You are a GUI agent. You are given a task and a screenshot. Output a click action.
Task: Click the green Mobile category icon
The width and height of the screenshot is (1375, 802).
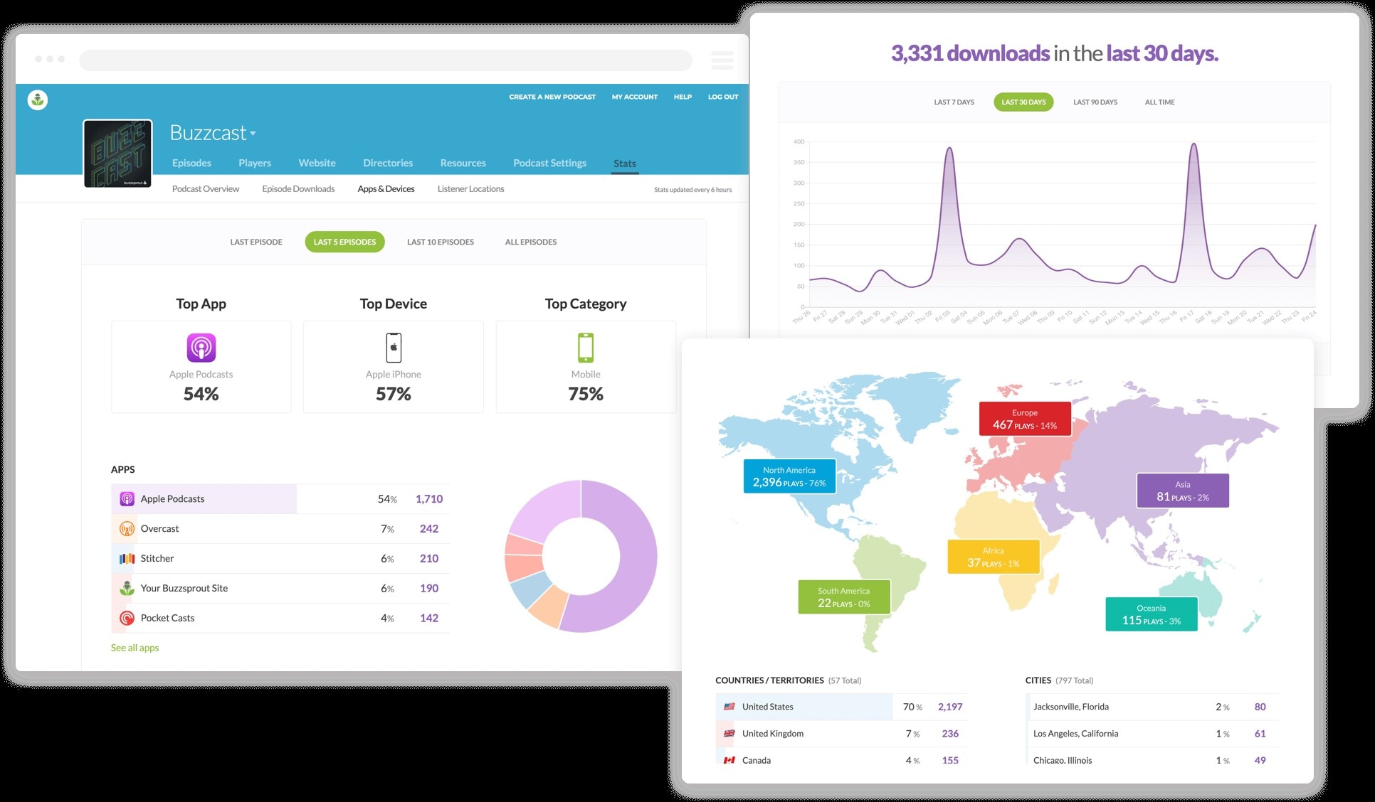tap(585, 348)
